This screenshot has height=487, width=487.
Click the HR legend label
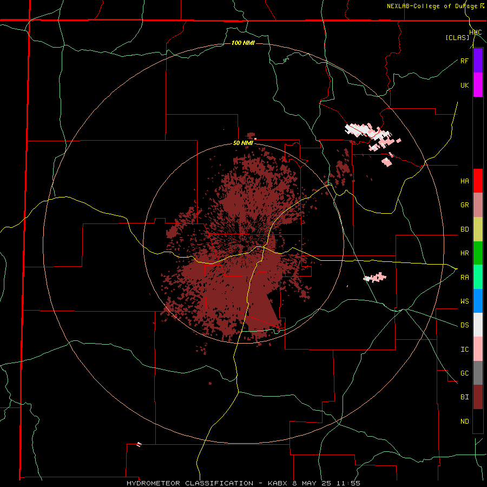click(x=464, y=253)
